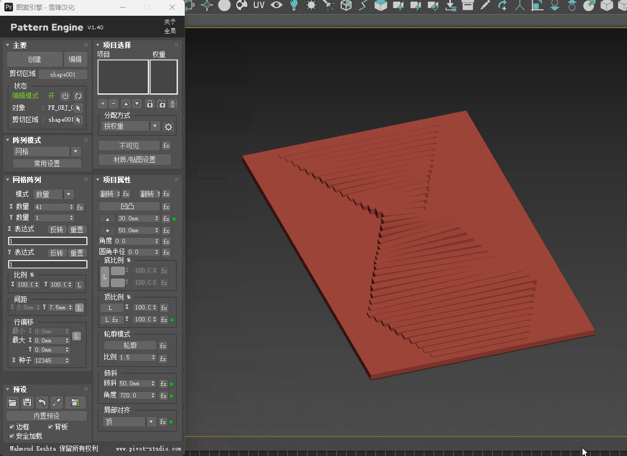Click the eyedropper icon in 预设 panel
Viewport: 627px width, 456px height.
57,403
